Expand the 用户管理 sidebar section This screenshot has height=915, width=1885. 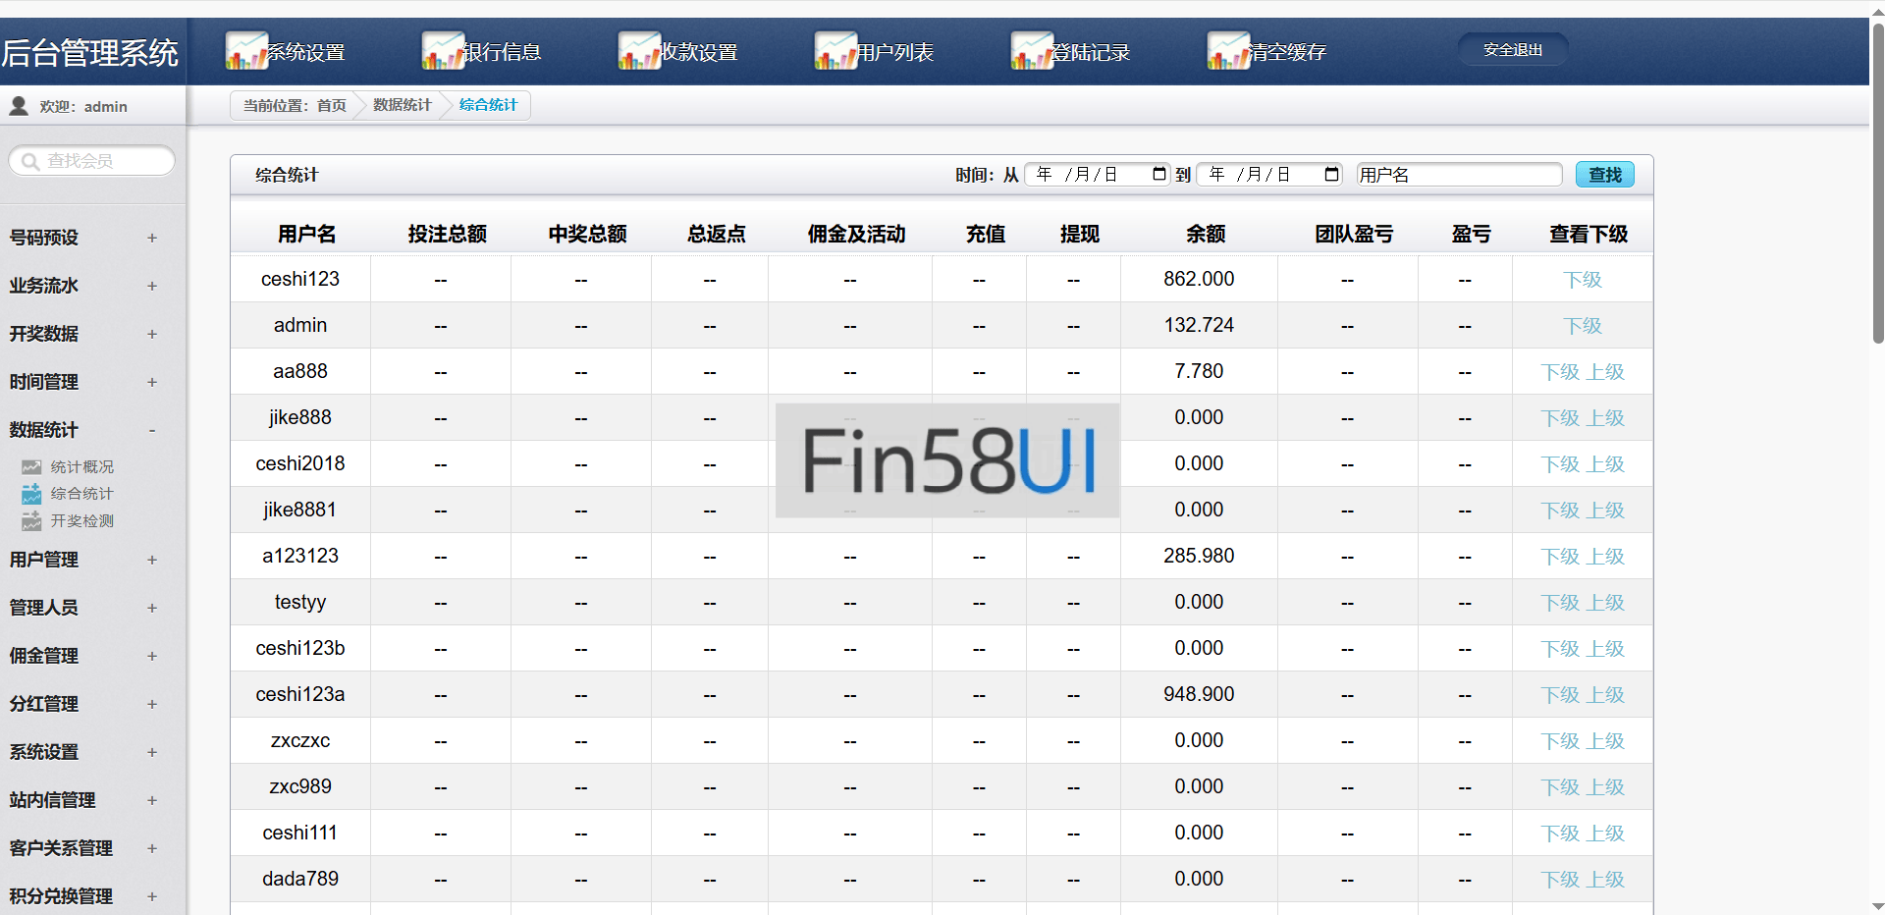[152, 560]
